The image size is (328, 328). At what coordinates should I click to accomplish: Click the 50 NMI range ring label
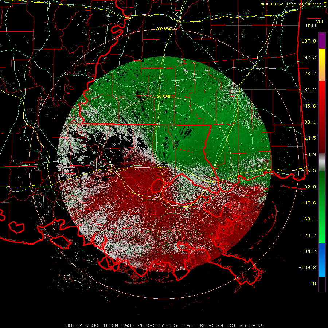[x=164, y=96]
